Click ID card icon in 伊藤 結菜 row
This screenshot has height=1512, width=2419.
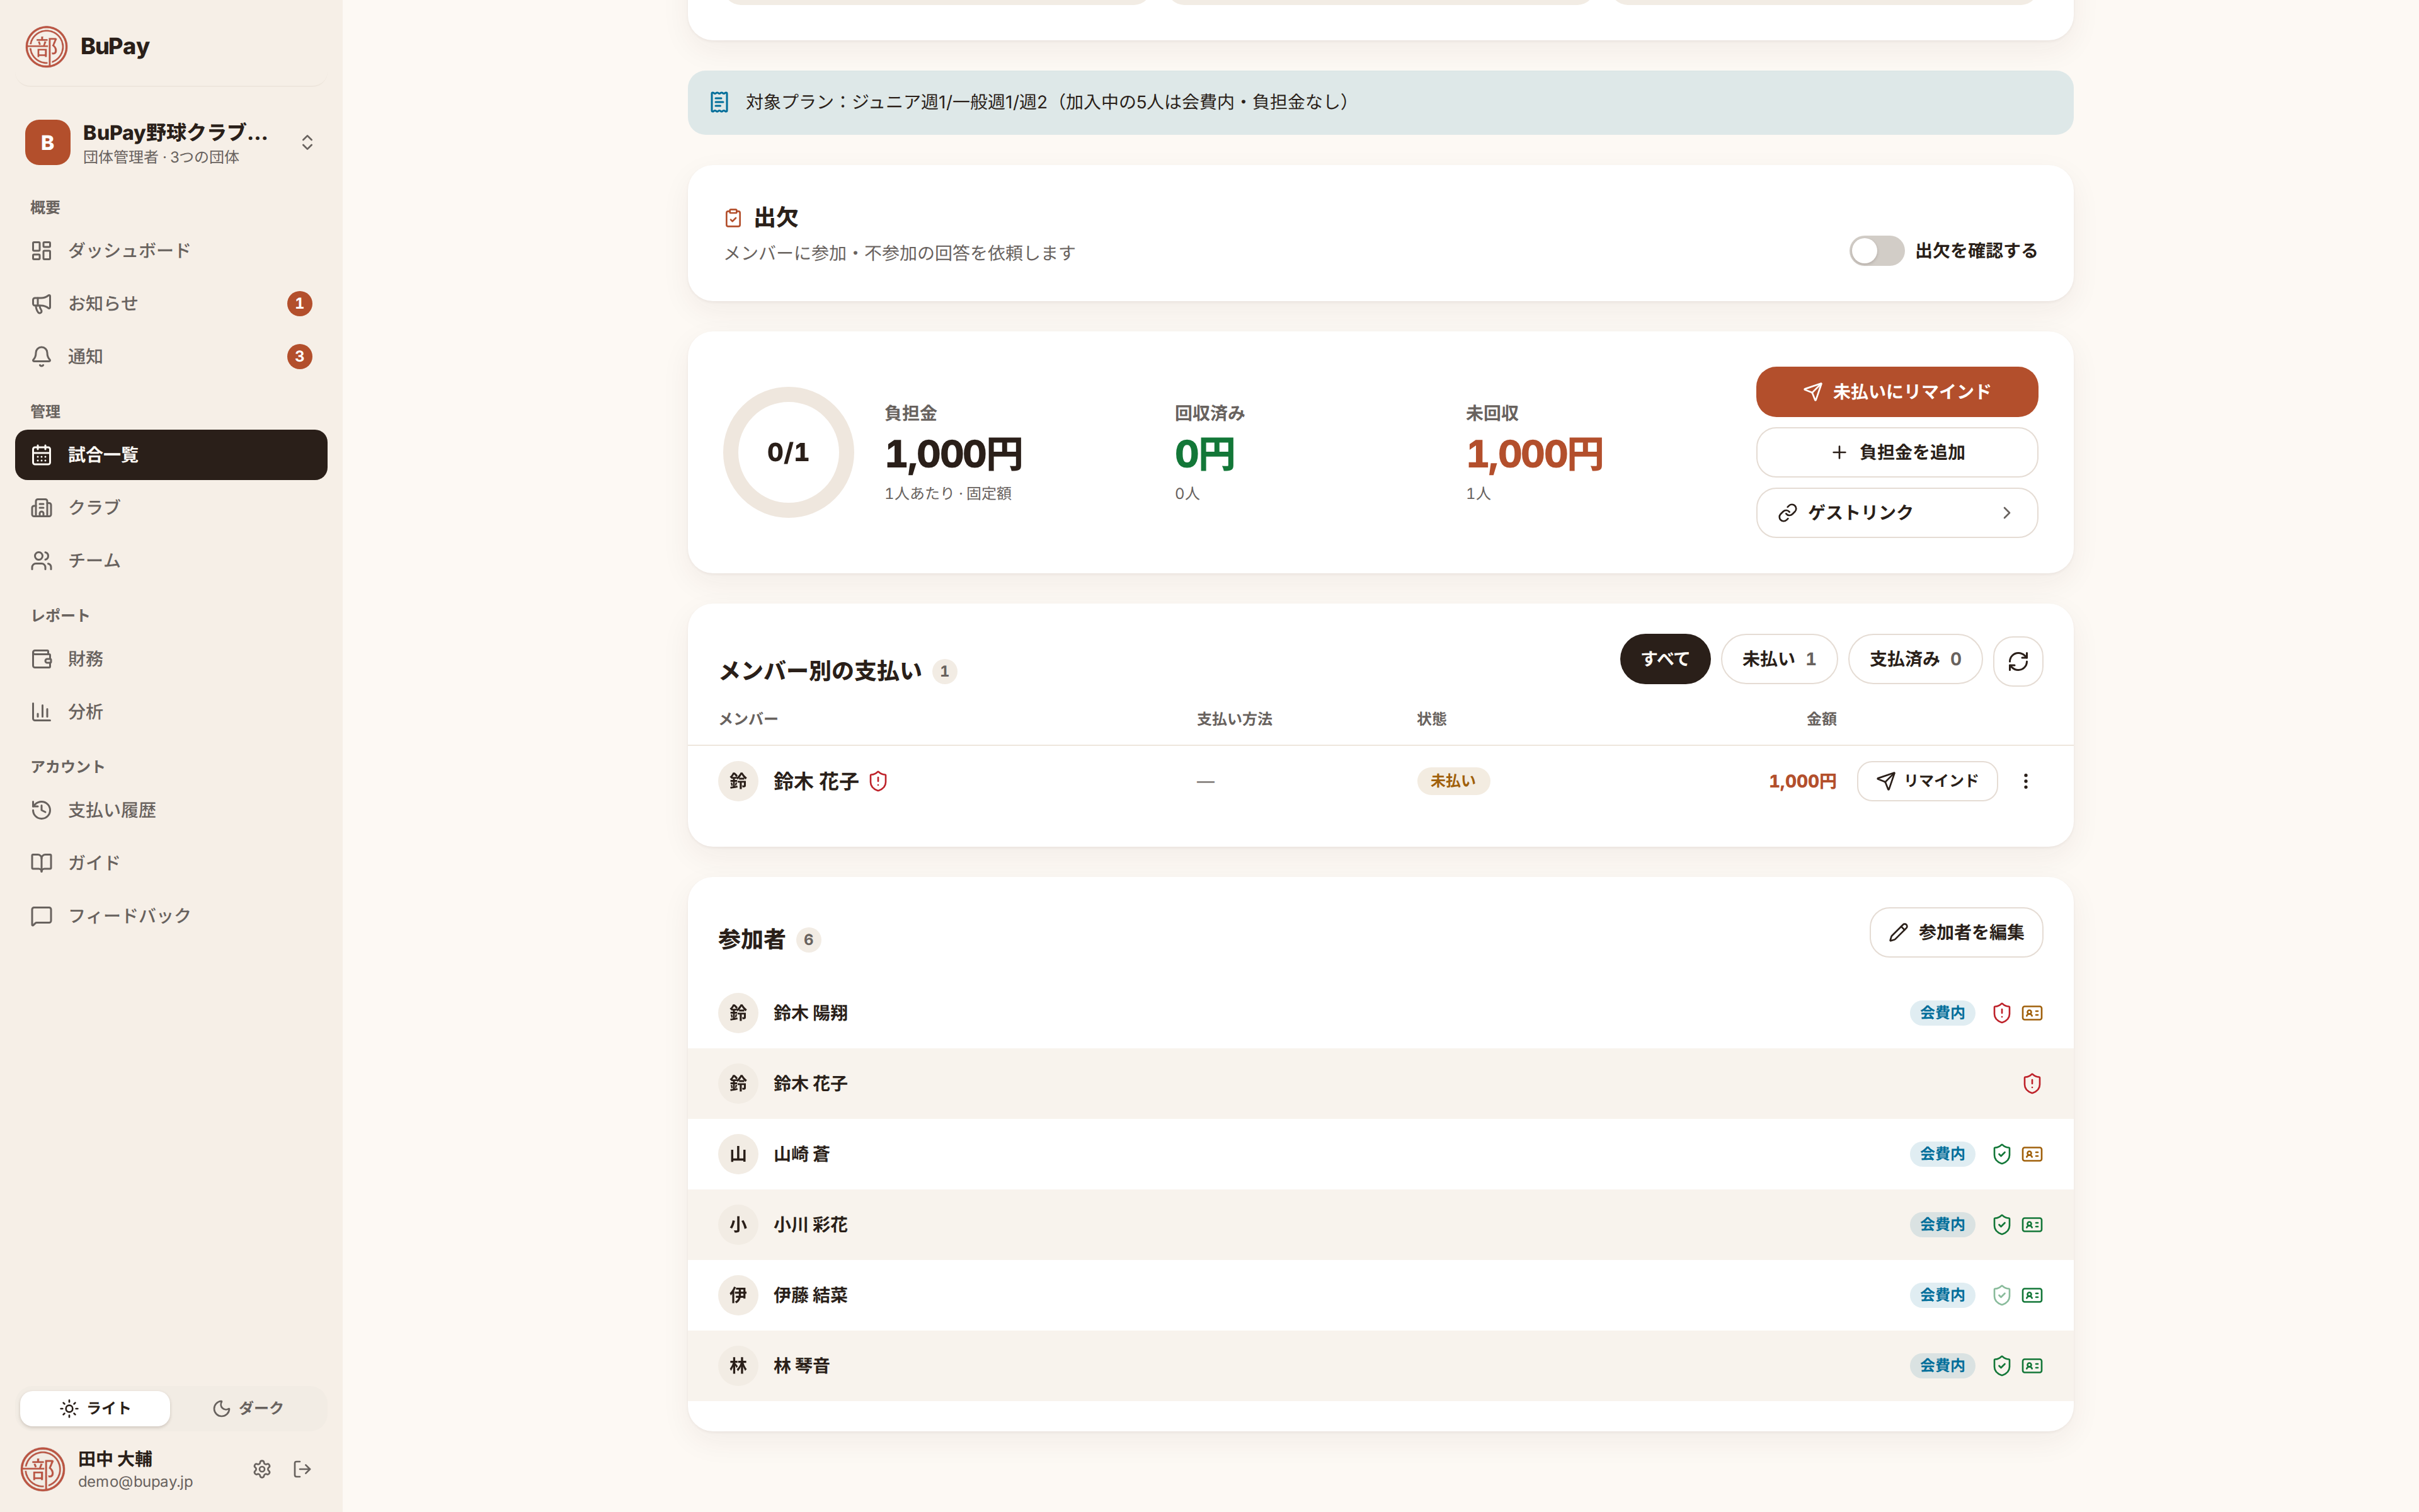click(x=2032, y=1295)
